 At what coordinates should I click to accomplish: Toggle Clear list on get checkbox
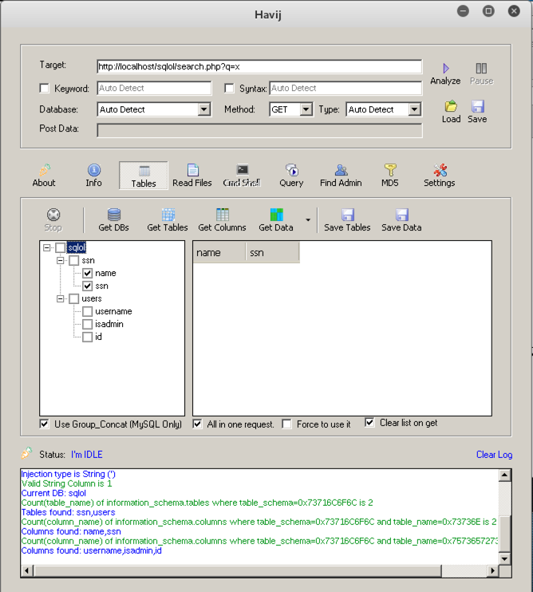pyautogui.click(x=369, y=423)
